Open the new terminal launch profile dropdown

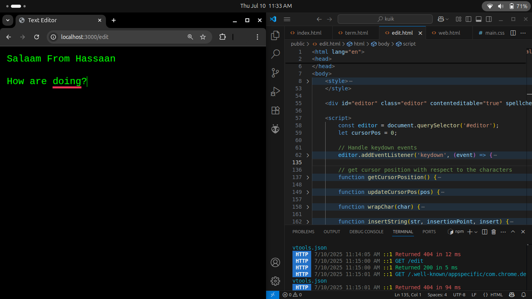pos(476,232)
